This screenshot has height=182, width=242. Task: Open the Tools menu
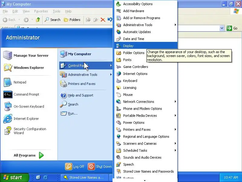(57, 11)
